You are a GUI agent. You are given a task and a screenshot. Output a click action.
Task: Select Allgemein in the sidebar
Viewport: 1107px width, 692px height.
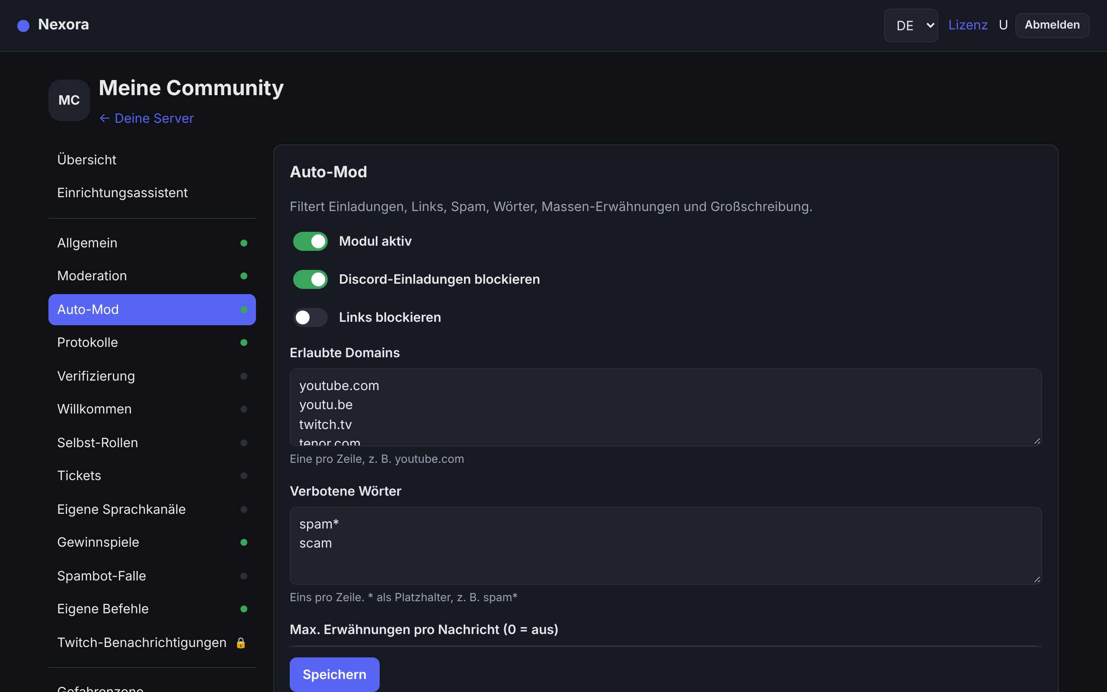click(x=152, y=243)
